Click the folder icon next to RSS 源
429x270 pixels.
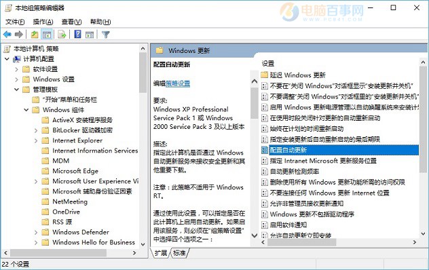tap(45, 222)
